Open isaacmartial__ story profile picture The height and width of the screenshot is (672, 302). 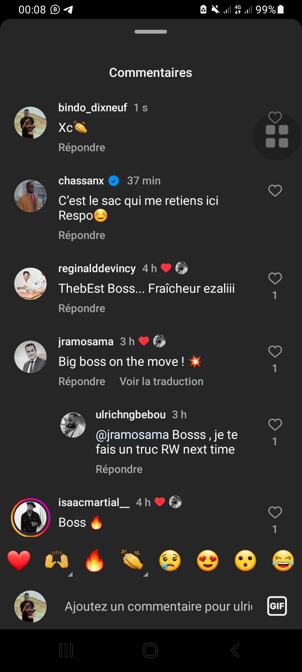(x=31, y=517)
